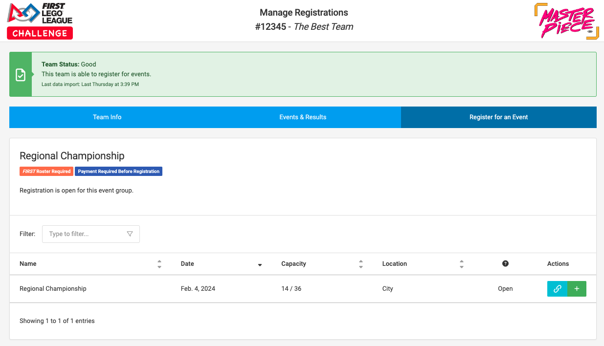Click the FIRST Roster Required badge

coord(46,172)
